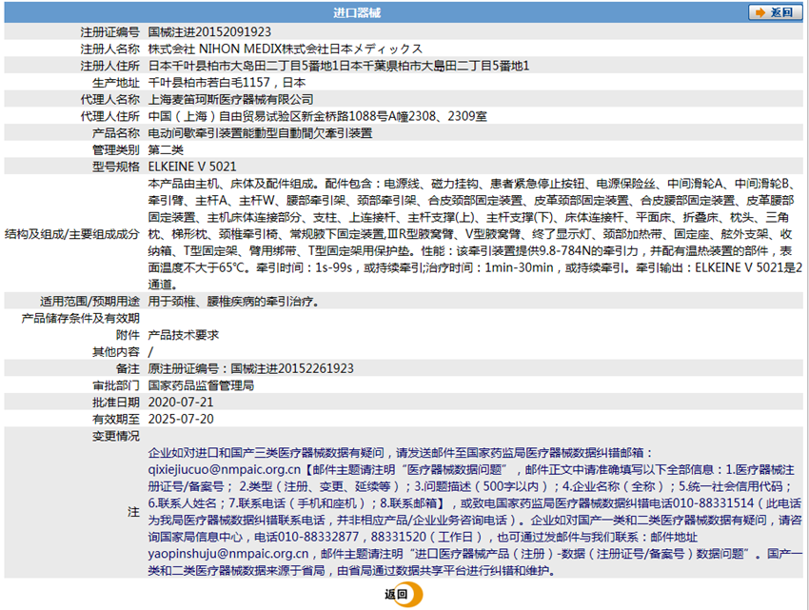Click the 返回 button at top right
Screen dimensions: 809x610
(x=775, y=12)
